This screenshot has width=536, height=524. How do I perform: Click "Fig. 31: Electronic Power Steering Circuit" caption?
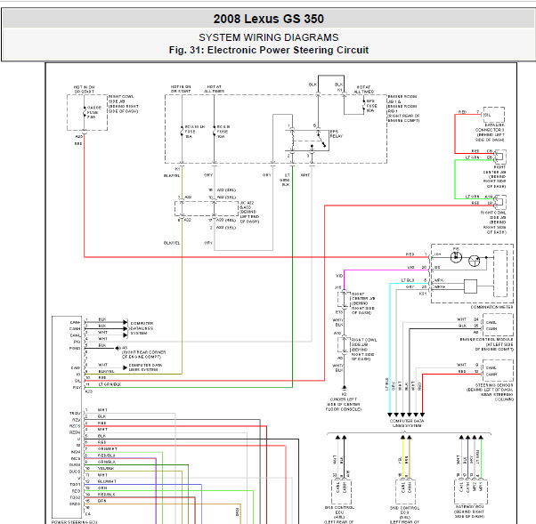[268, 50]
